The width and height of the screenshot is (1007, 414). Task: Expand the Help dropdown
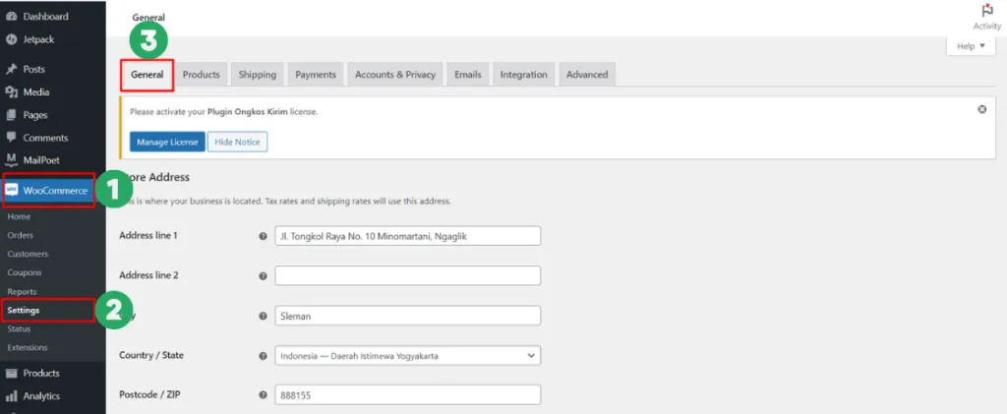point(971,46)
